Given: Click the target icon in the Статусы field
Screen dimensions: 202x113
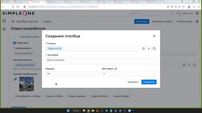Looking at the screenshot, I should point(143,48).
